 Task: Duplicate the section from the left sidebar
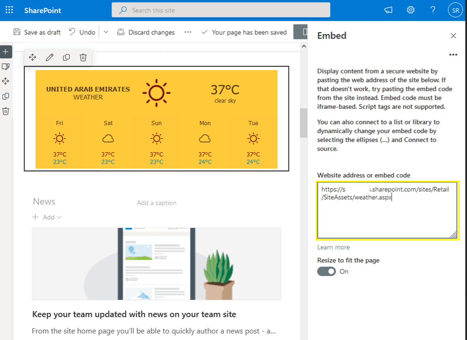pos(6,96)
